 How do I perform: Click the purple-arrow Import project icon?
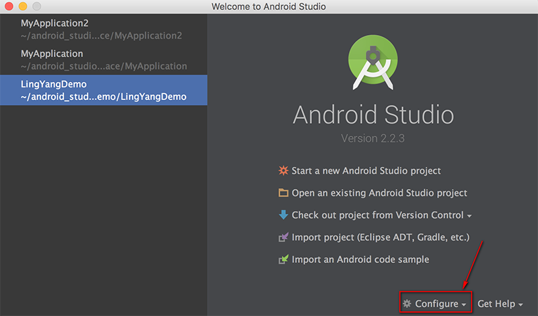283,237
